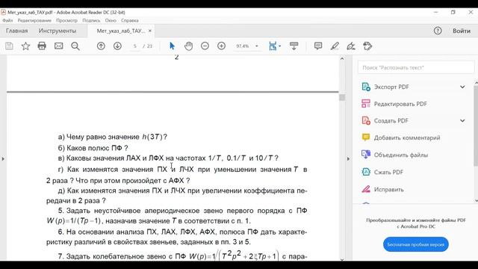Click the Добавить комментарий icon

pyautogui.click(x=366, y=137)
